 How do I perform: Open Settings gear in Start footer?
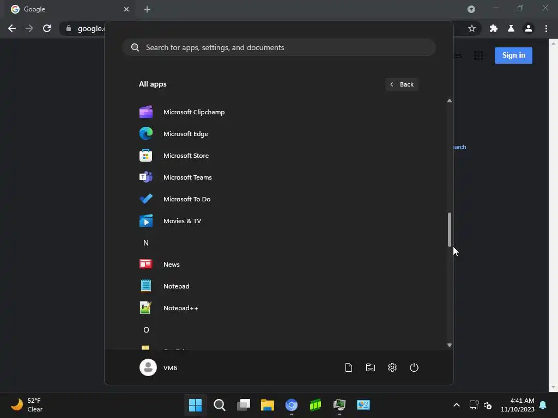click(x=392, y=367)
